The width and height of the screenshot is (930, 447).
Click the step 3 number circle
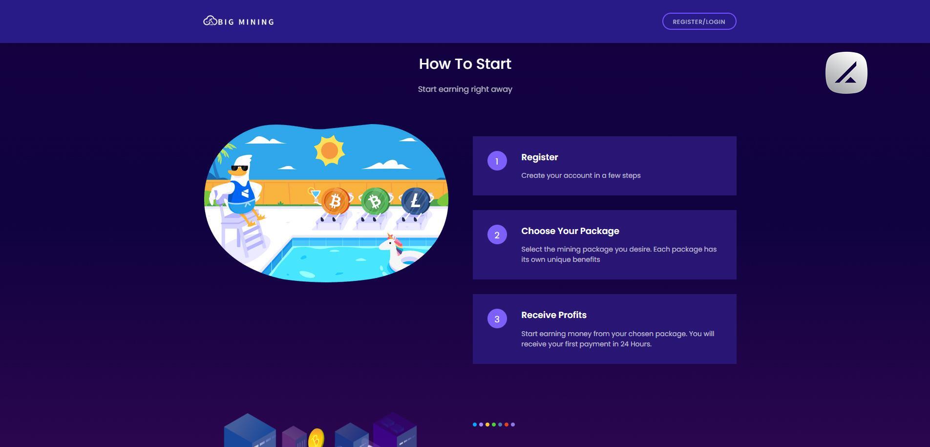coord(497,319)
